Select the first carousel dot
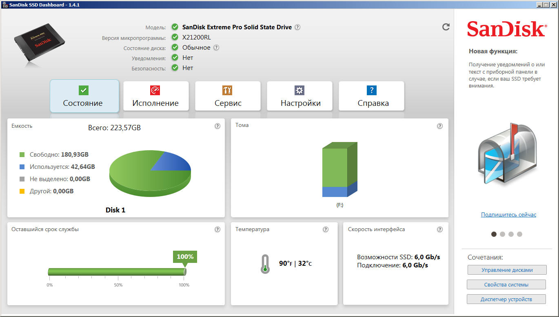Viewport: 559px width, 317px height. 494,234
